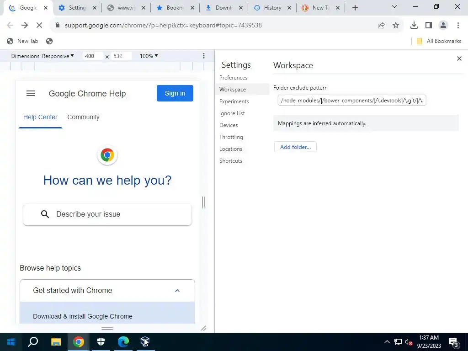468x351 pixels.
Task: Open device toolbar more options menu
Action: tap(203, 56)
